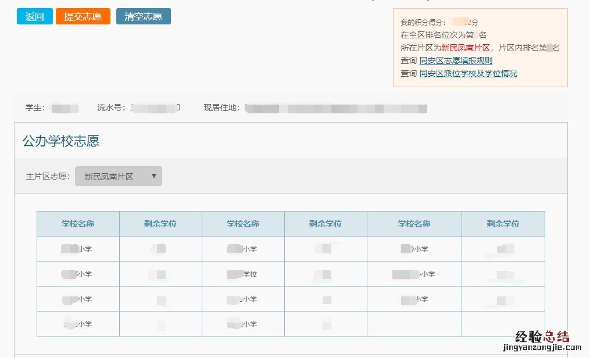Viewport: 590px width, 358px height.
Task: Clear choices using the 清空志愿 button
Action: tap(143, 16)
